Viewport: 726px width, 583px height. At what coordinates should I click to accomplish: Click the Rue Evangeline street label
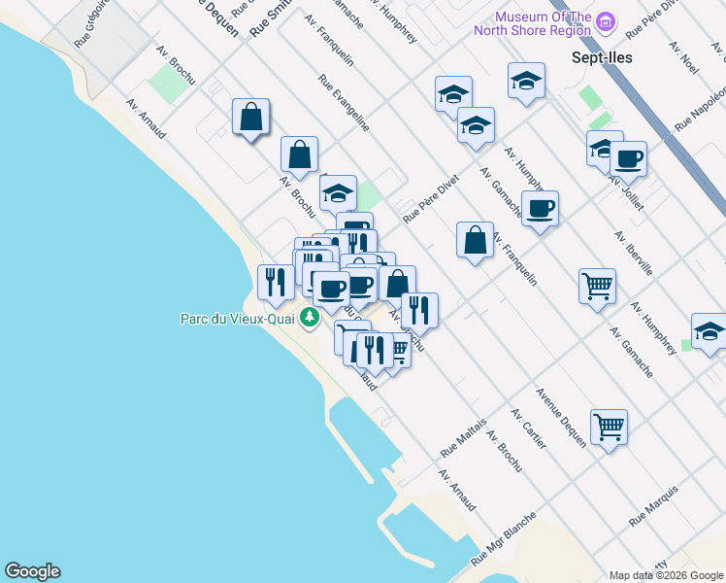(x=344, y=103)
